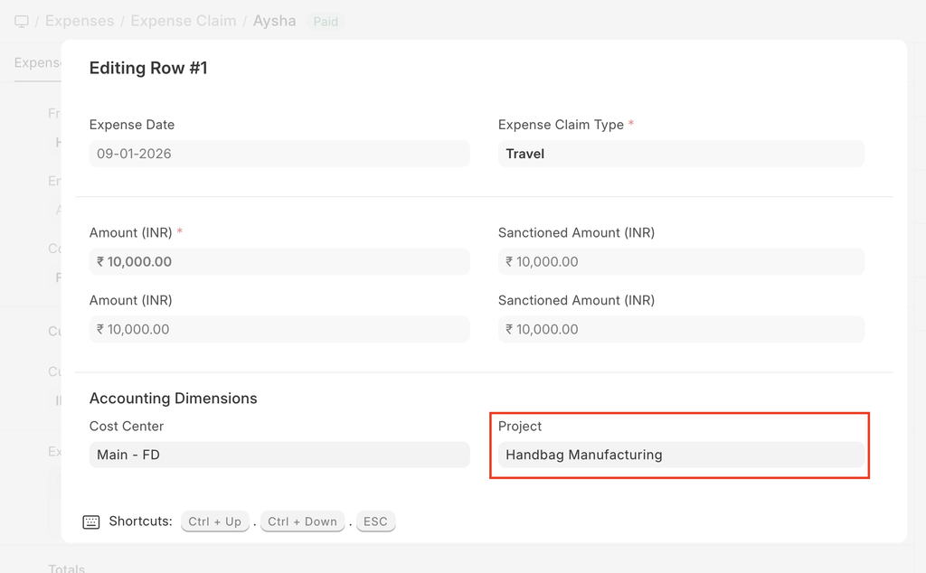Click the Editing Row #1 dialog title
The image size is (926, 573).
(148, 68)
